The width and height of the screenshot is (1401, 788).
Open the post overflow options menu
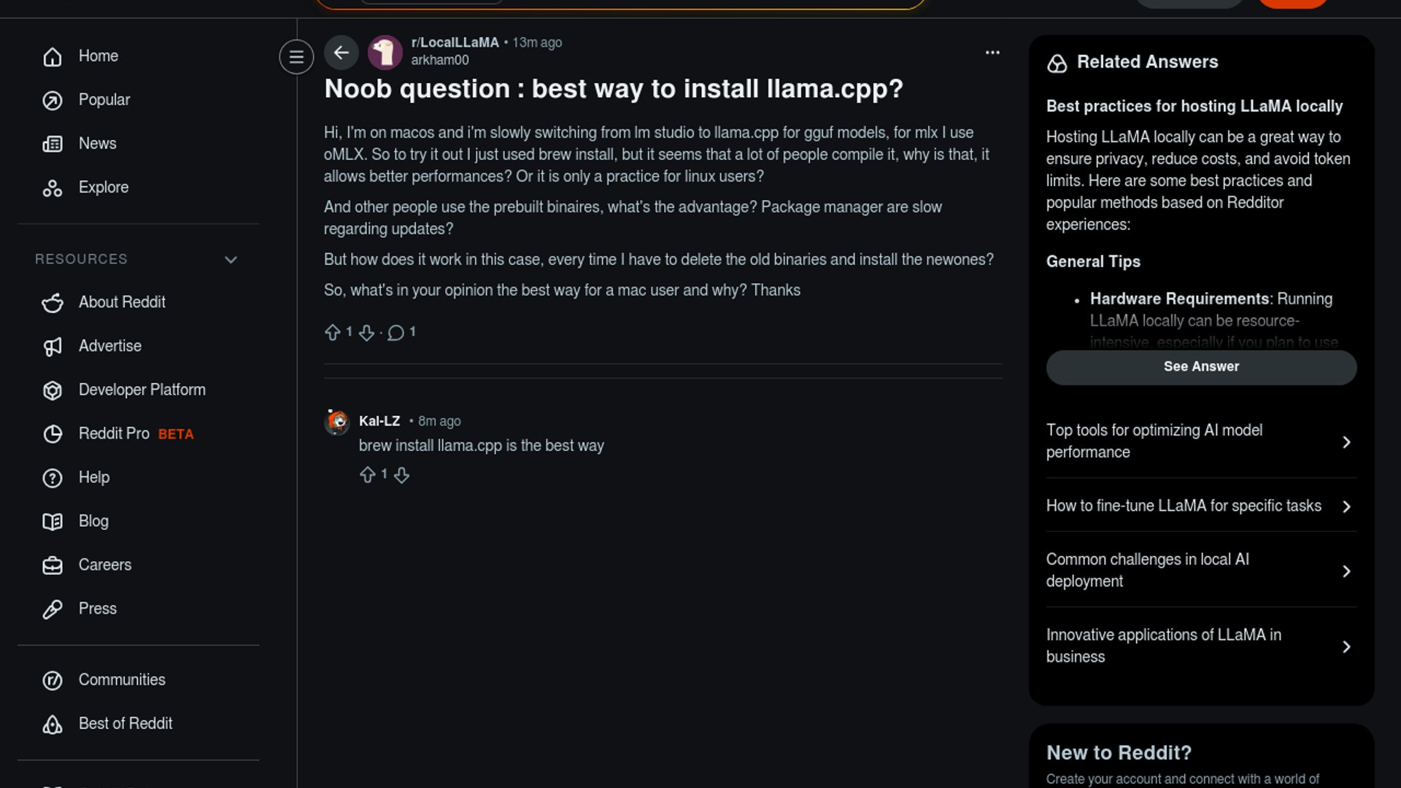992,53
